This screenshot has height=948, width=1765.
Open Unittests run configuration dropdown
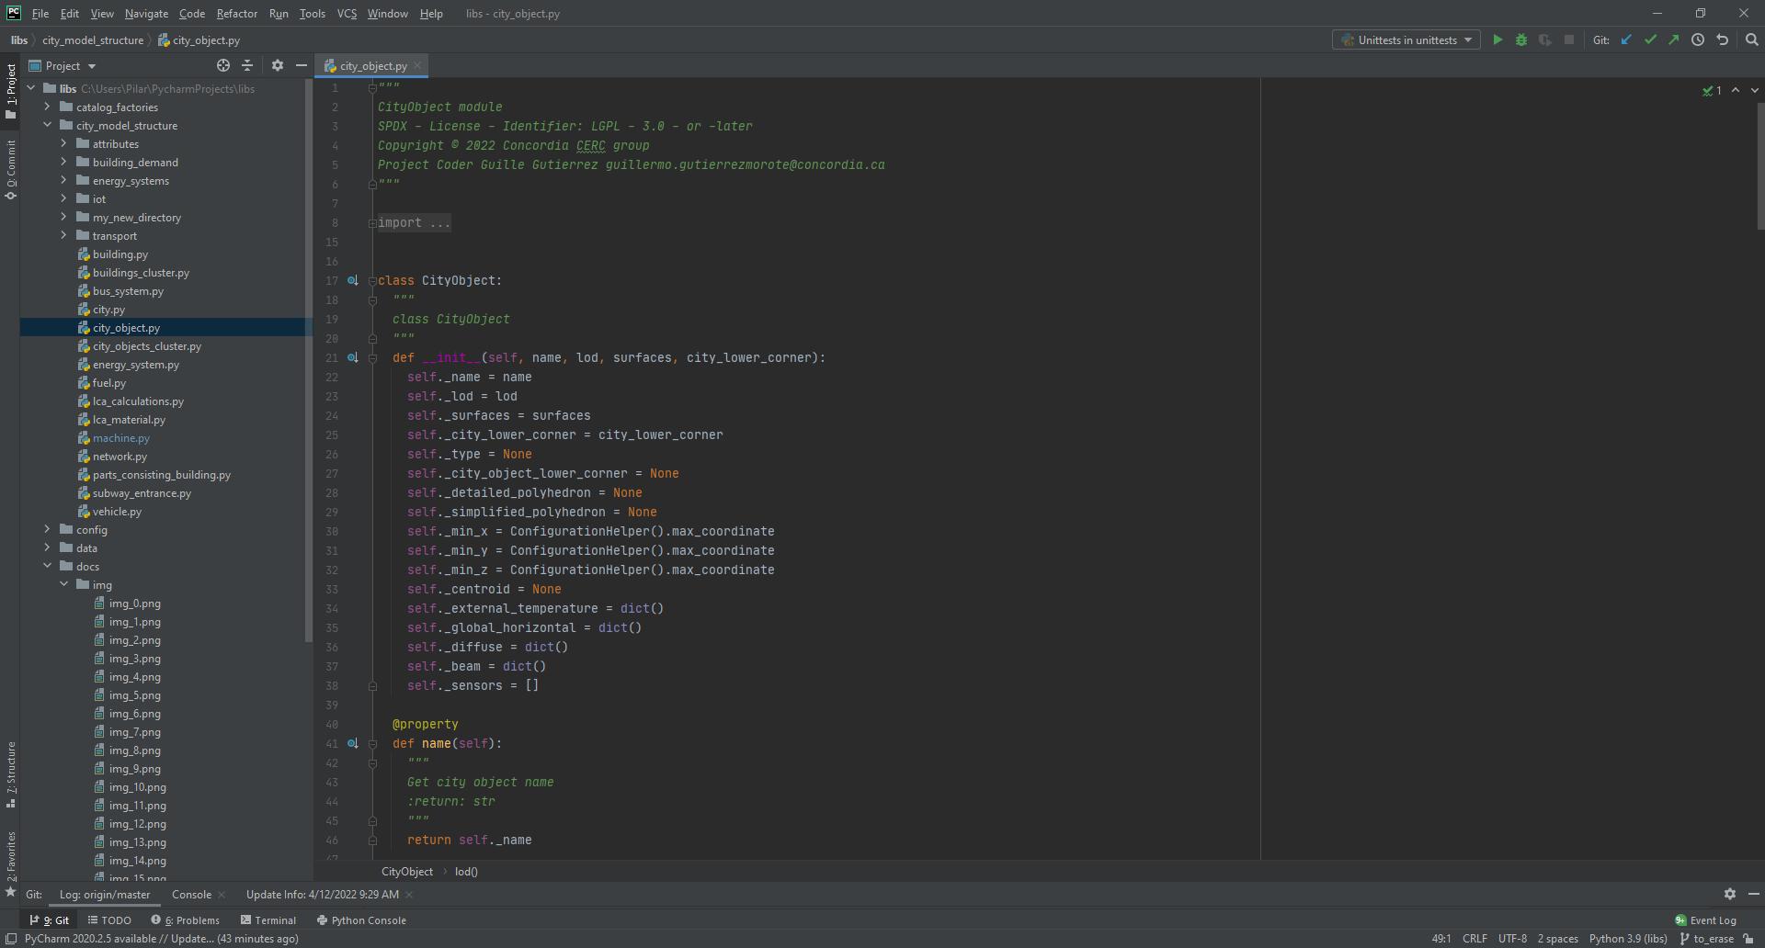(x=1406, y=39)
